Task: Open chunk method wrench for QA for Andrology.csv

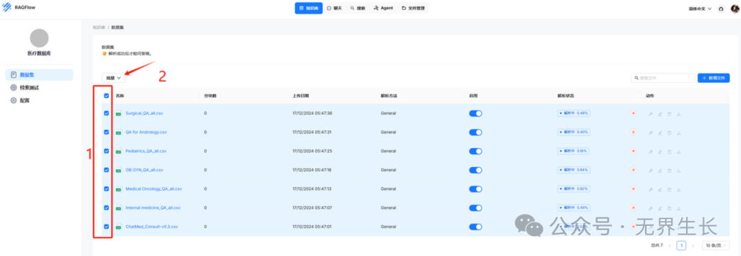Action: click(650, 133)
